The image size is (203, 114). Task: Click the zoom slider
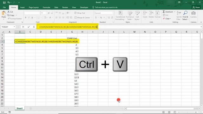point(187,112)
